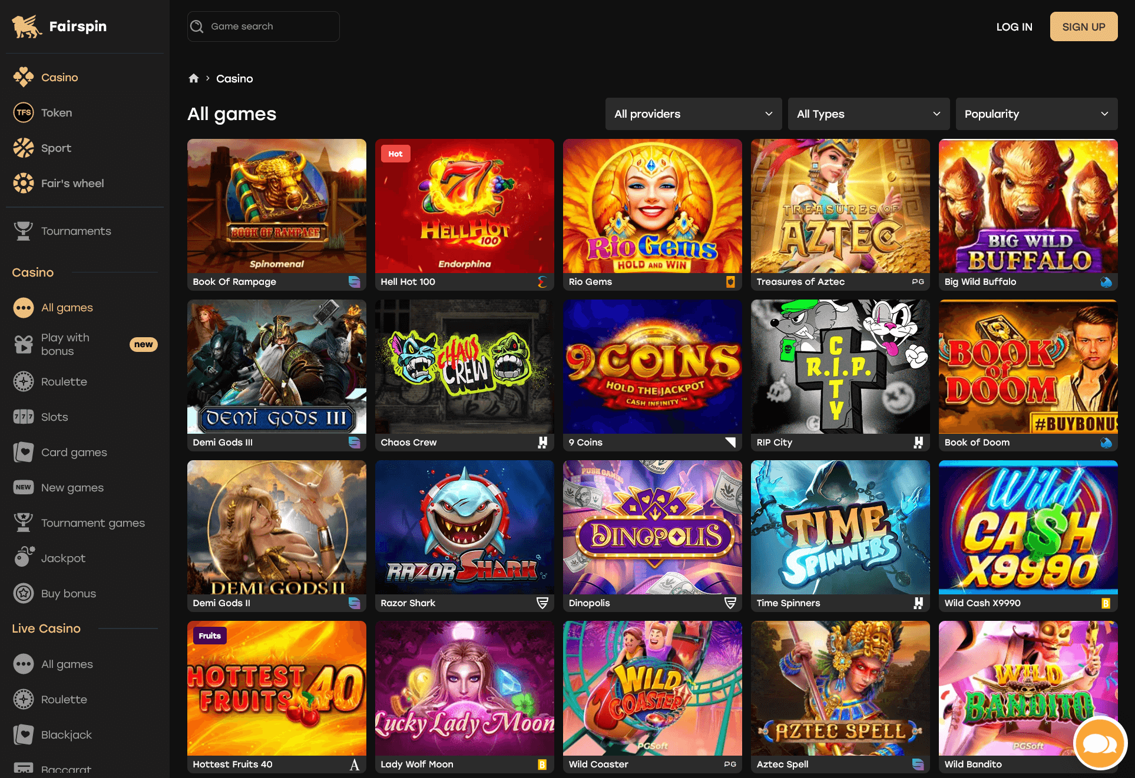Click the Play with bonus gift icon
Viewport: 1135px width, 778px height.
tap(24, 344)
